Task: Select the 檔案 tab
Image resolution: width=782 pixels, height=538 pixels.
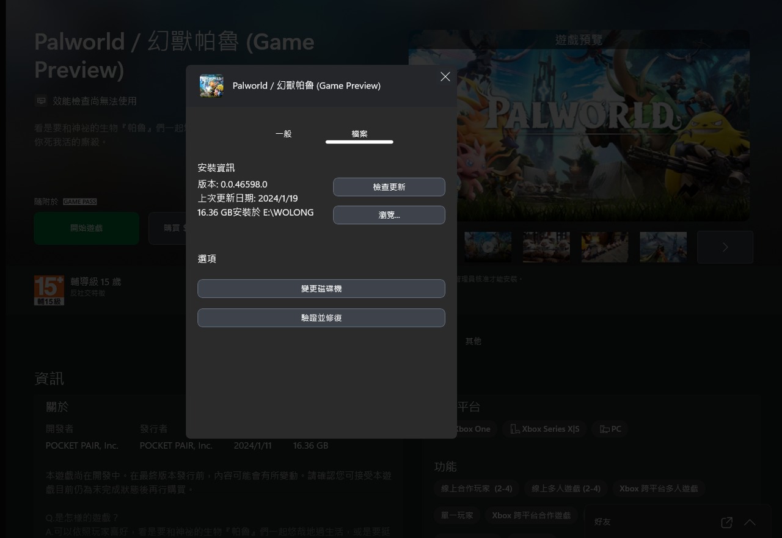Action: 359,134
